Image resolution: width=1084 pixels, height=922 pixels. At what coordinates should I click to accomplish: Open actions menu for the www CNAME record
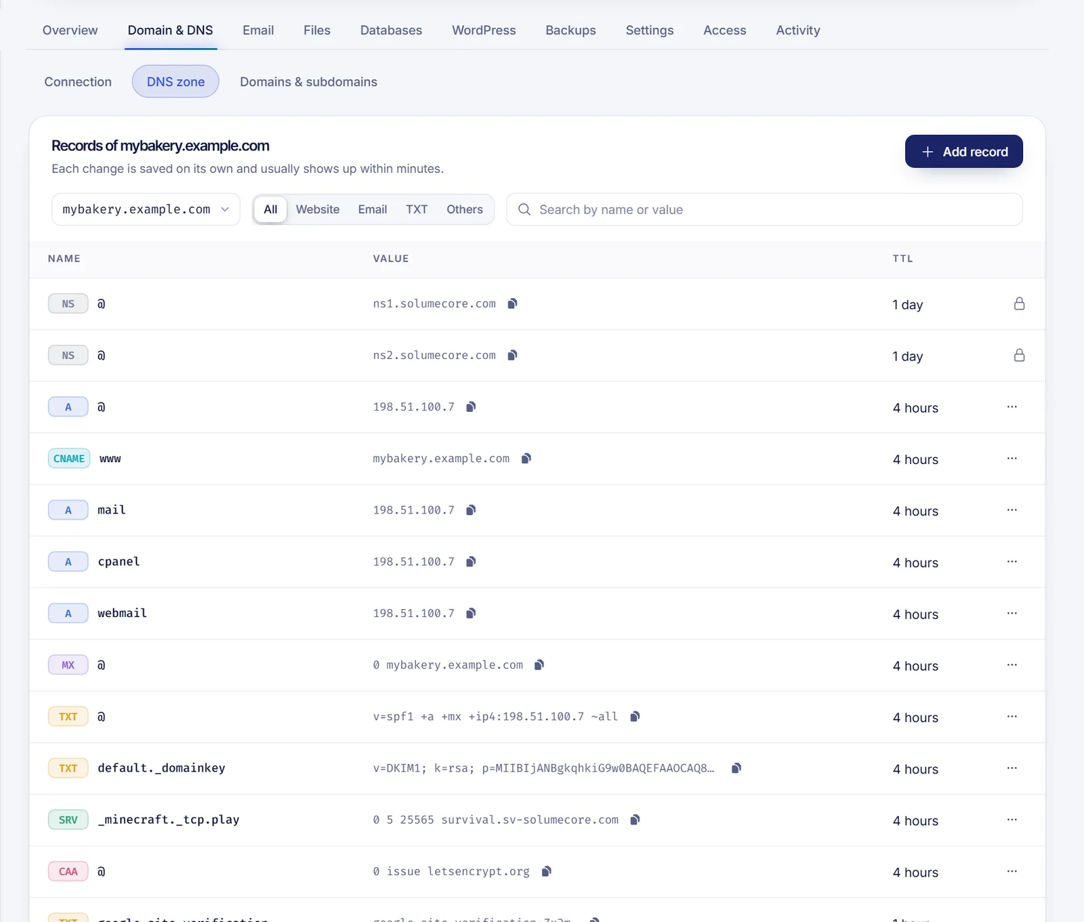pyautogui.click(x=1012, y=459)
